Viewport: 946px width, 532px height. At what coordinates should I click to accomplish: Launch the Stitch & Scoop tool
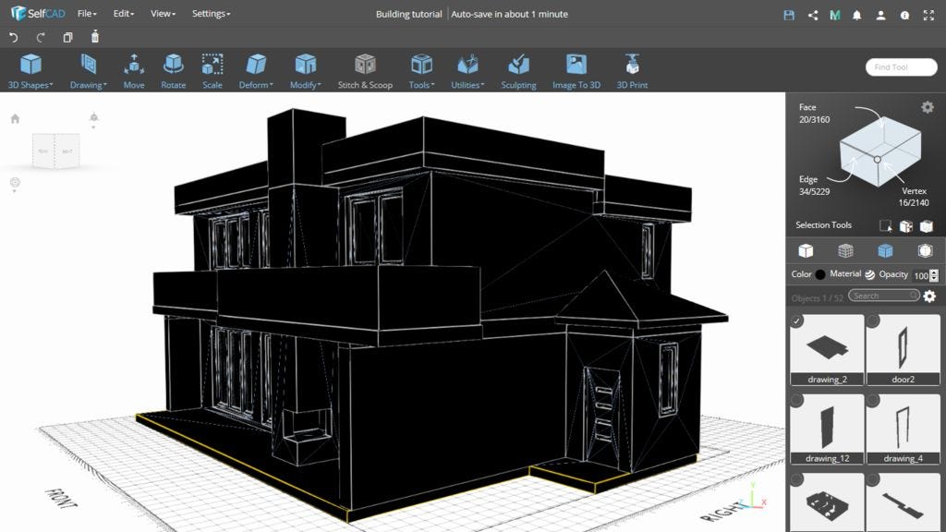[x=364, y=69]
